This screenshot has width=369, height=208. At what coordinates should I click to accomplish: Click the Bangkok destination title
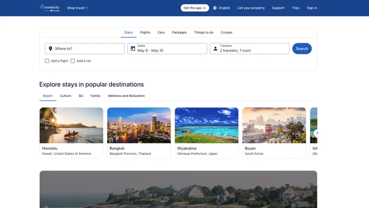(117, 148)
